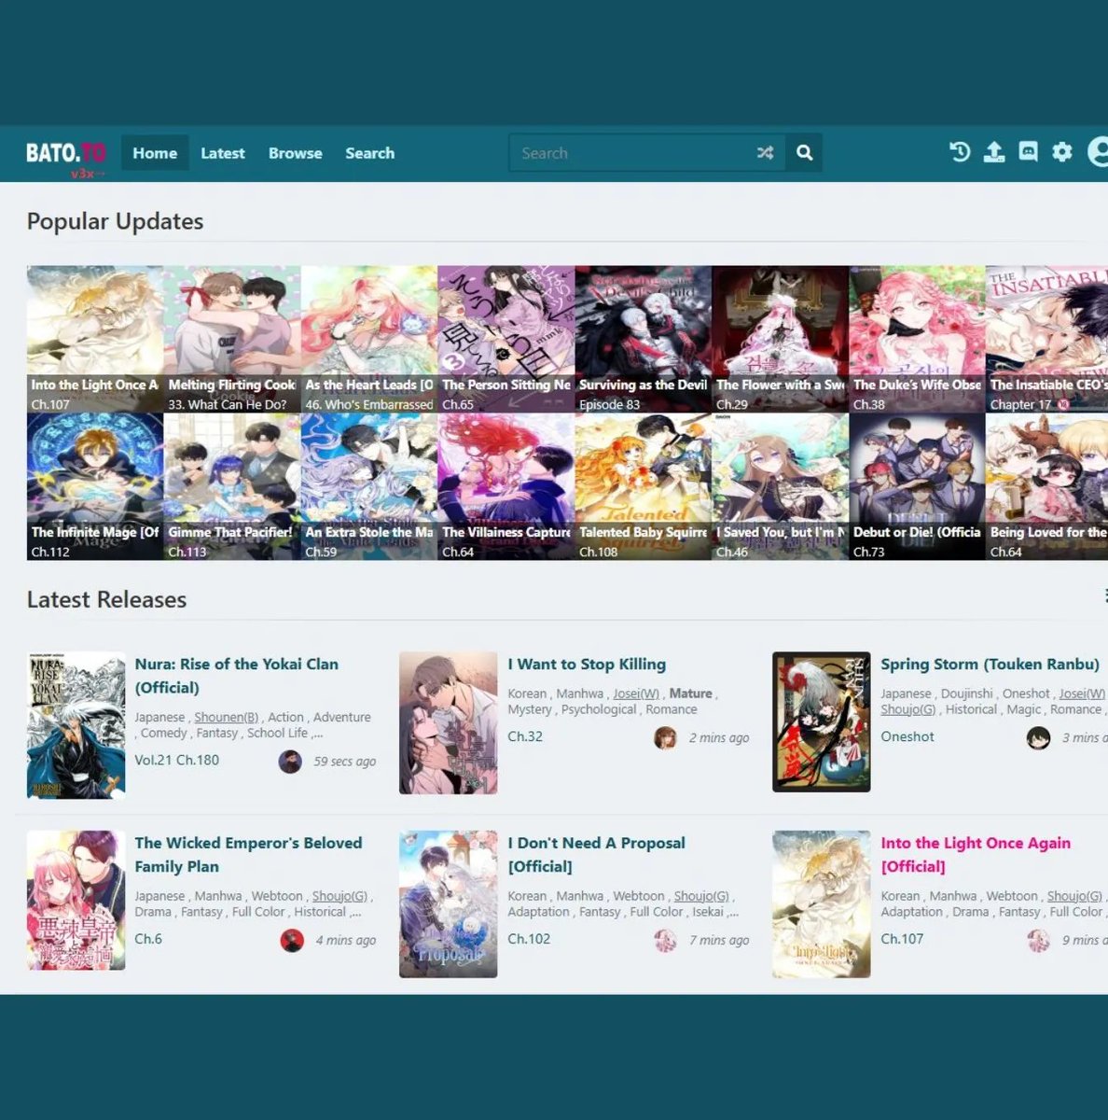The width and height of the screenshot is (1108, 1120).
Task: Open Ch.65 of The Person Sitting Ne
Action: 458,405
